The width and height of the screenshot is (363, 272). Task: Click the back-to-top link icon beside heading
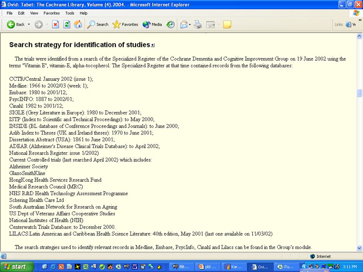(x=153, y=45)
